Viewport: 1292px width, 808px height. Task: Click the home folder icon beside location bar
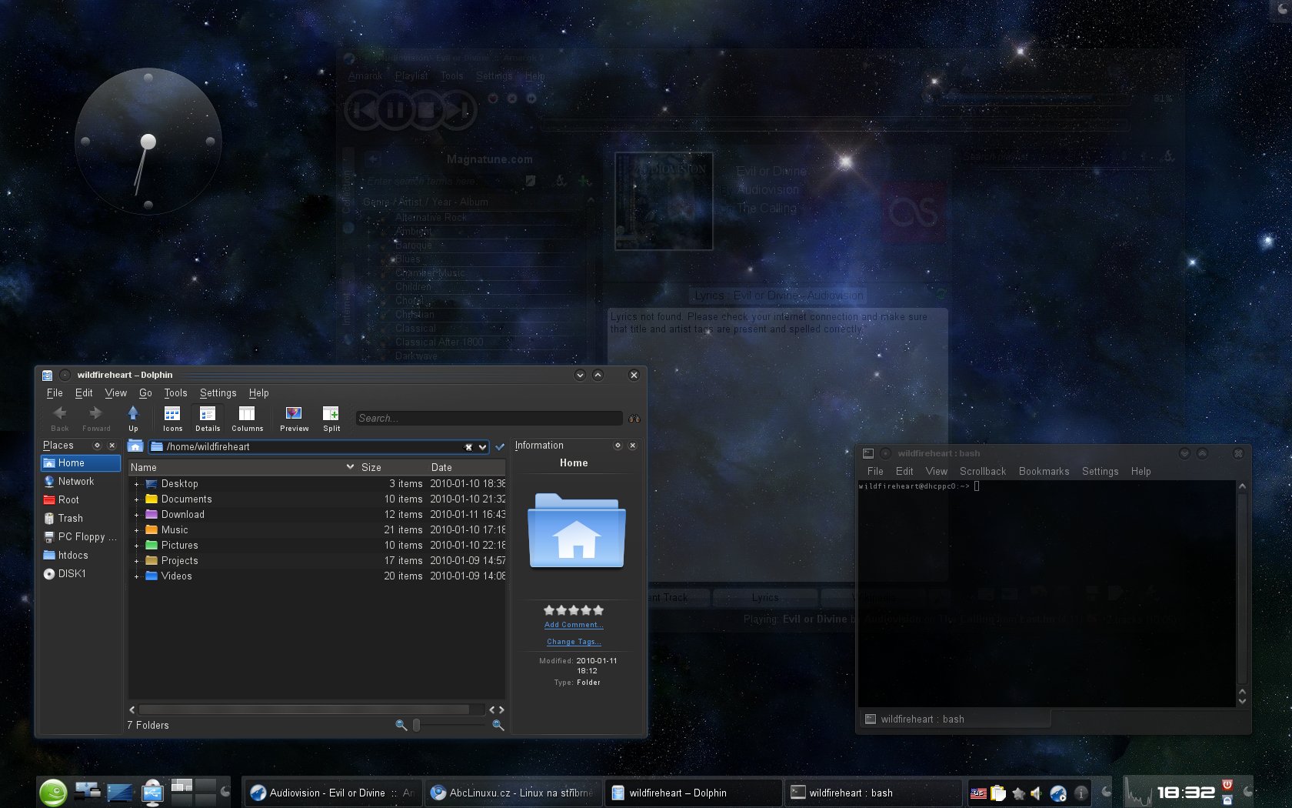135,446
